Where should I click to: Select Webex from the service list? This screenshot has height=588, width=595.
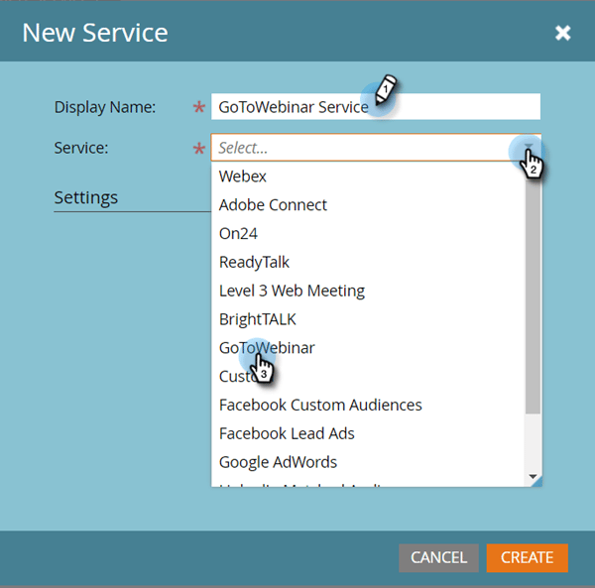click(368, 176)
